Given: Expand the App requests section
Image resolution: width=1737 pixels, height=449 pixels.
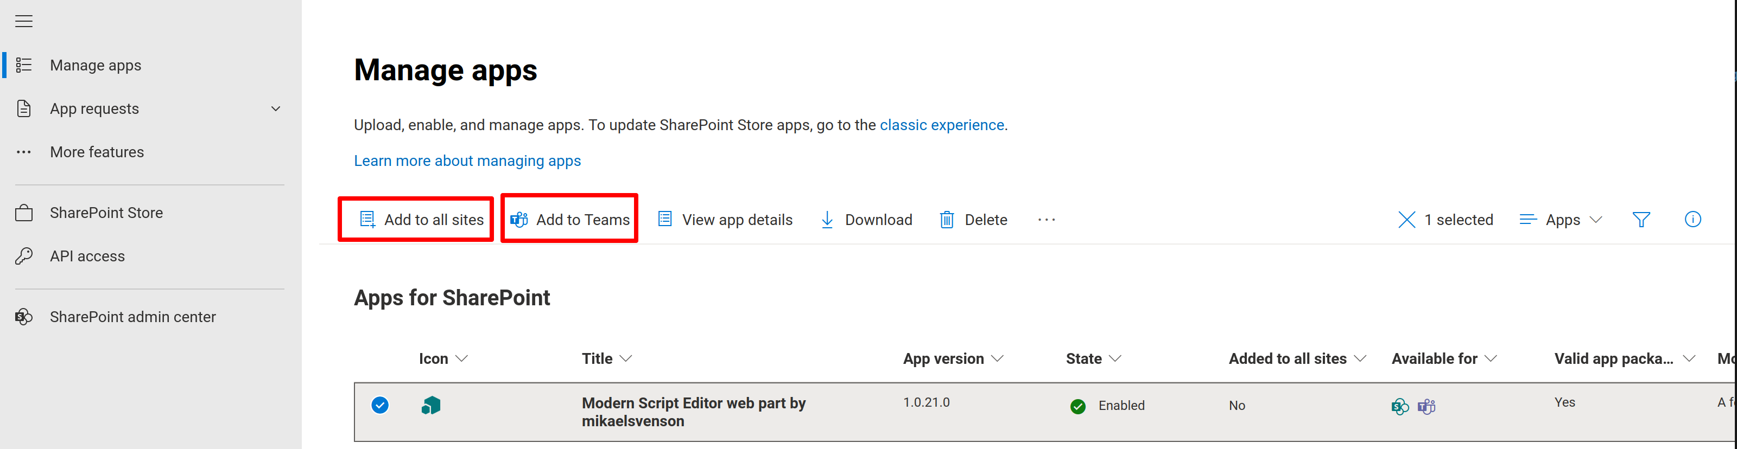Looking at the screenshot, I should [x=275, y=108].
